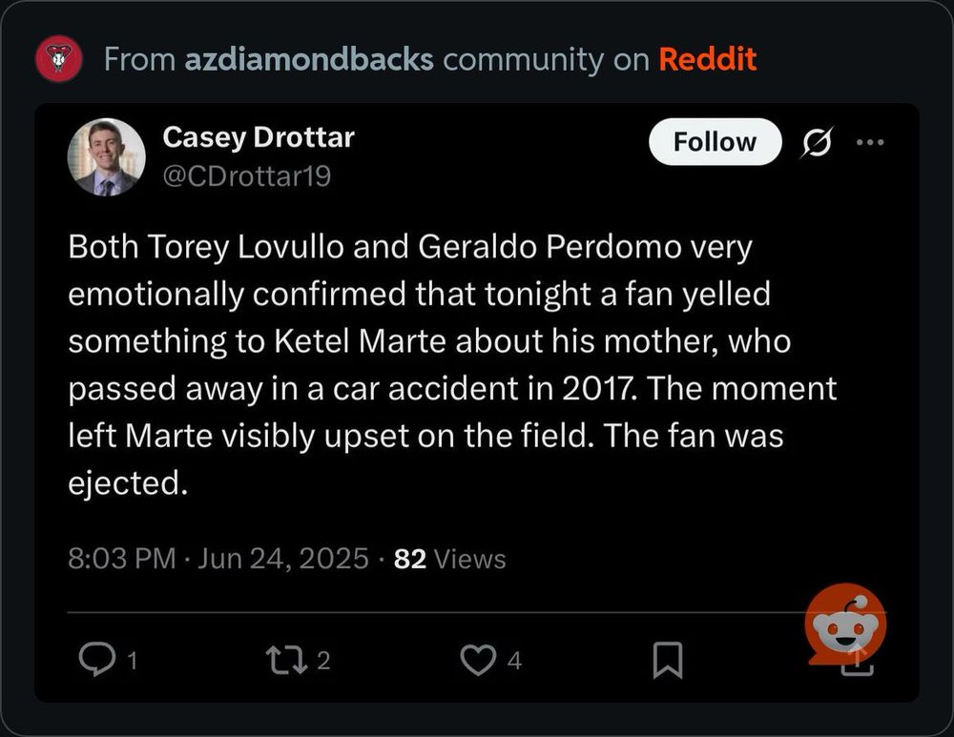Like the post with the heart icon
The height and width of the screenshot is (737, 954).
click(478, 660)
